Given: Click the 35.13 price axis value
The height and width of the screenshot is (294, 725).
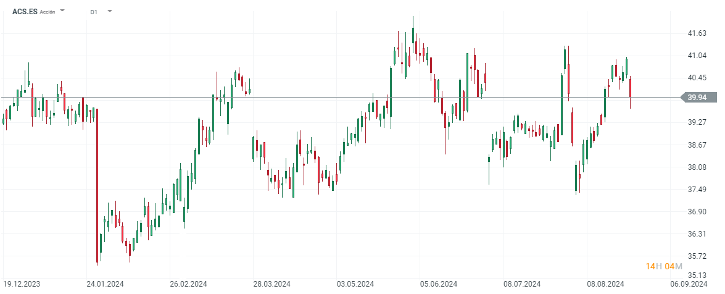Looking at the screenshot, I should tap(697, 275).
